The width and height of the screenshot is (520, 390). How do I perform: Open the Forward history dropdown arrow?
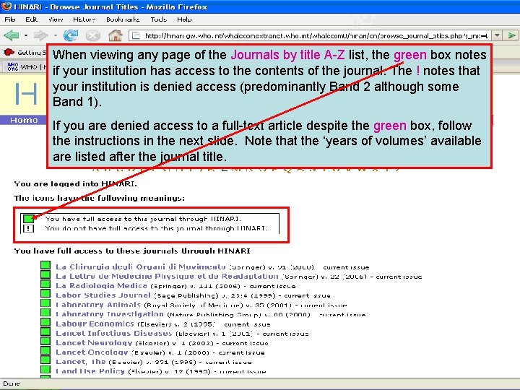(x=56, y=35)
